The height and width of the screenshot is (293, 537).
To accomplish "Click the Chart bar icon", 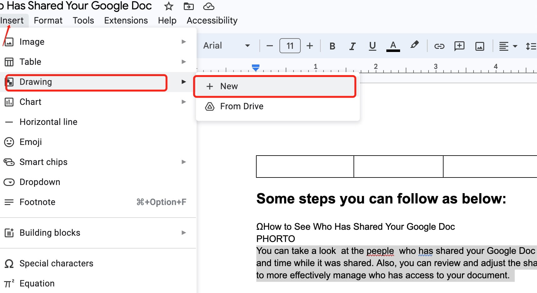I will [9, 102].
